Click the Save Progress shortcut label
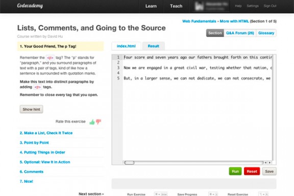Screen dimensions: 294x196 187,194
